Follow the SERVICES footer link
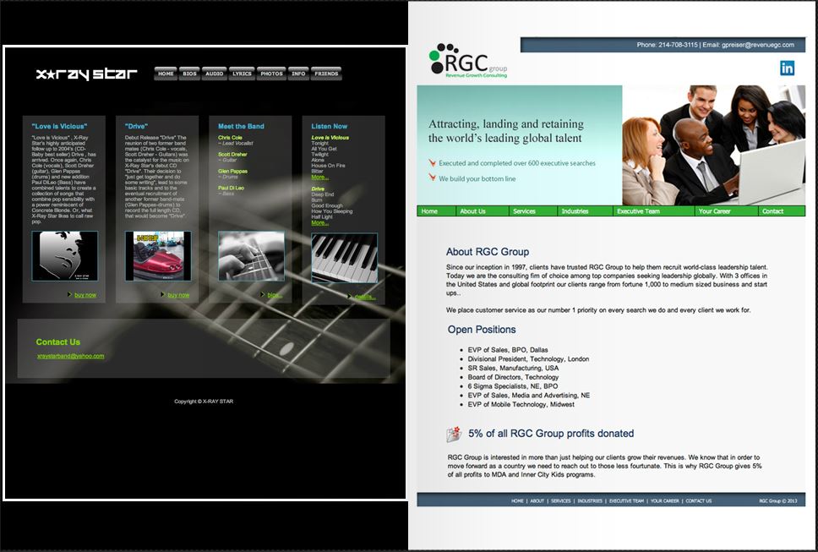818x552 pixels. click(561, 501)
